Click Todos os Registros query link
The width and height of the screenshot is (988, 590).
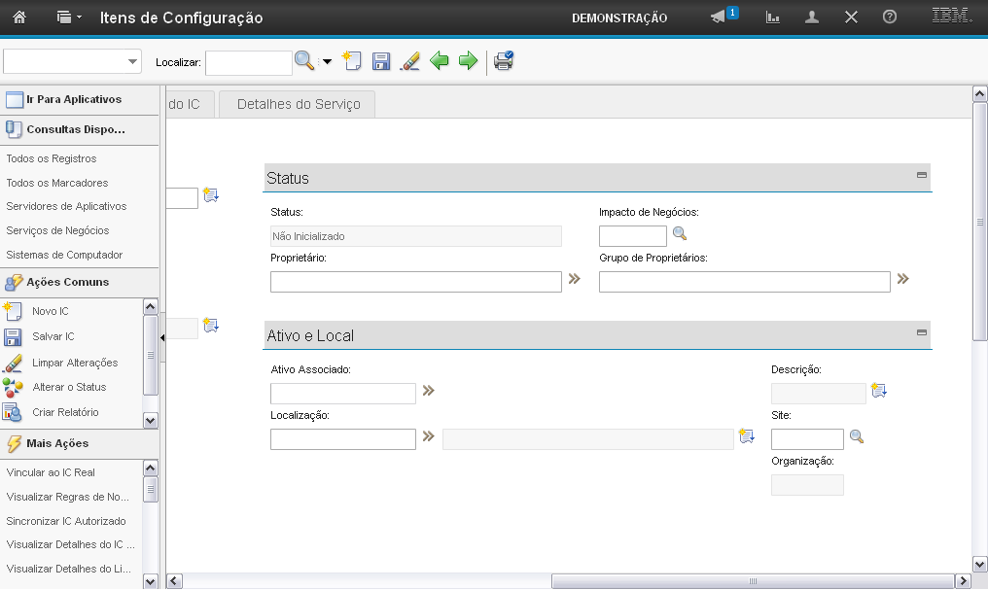coord(52,158)
